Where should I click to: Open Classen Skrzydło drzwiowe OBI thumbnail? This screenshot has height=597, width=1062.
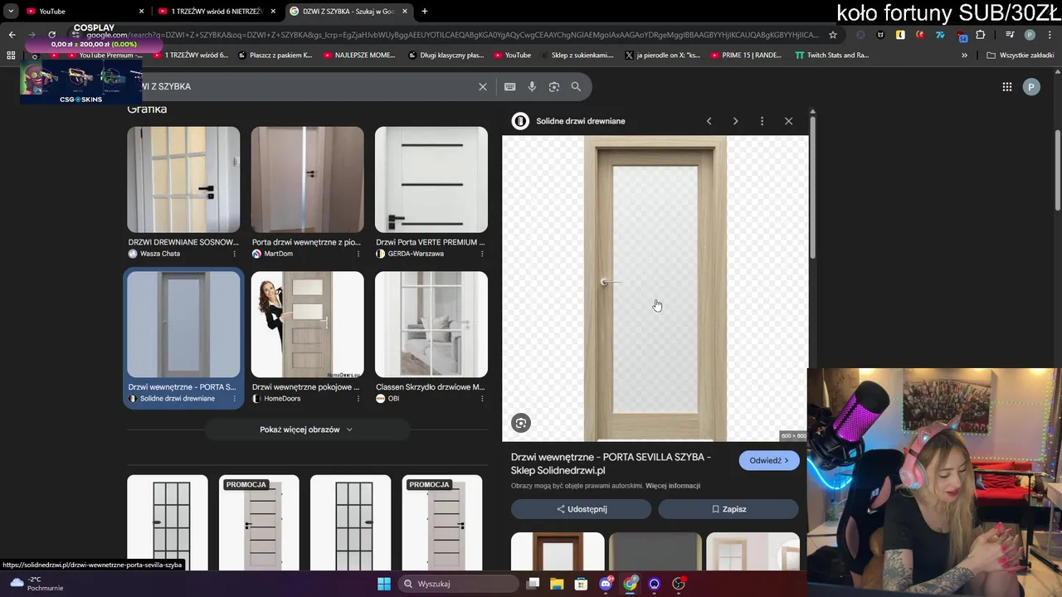point(431,324)
